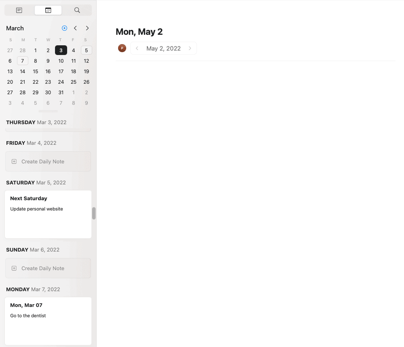
Task: Click the 'P' avatar on the note
Action: [122, 48]
